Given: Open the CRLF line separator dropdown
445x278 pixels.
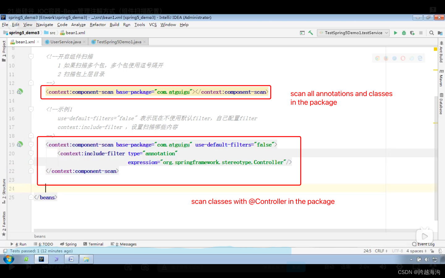Looking at the screenshot, I should pos(381,251).
